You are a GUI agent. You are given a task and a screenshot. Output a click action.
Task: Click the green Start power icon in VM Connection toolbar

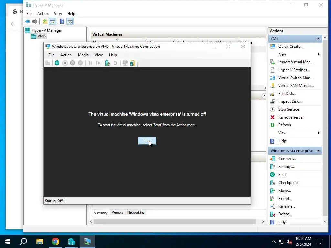coord(57,63)
